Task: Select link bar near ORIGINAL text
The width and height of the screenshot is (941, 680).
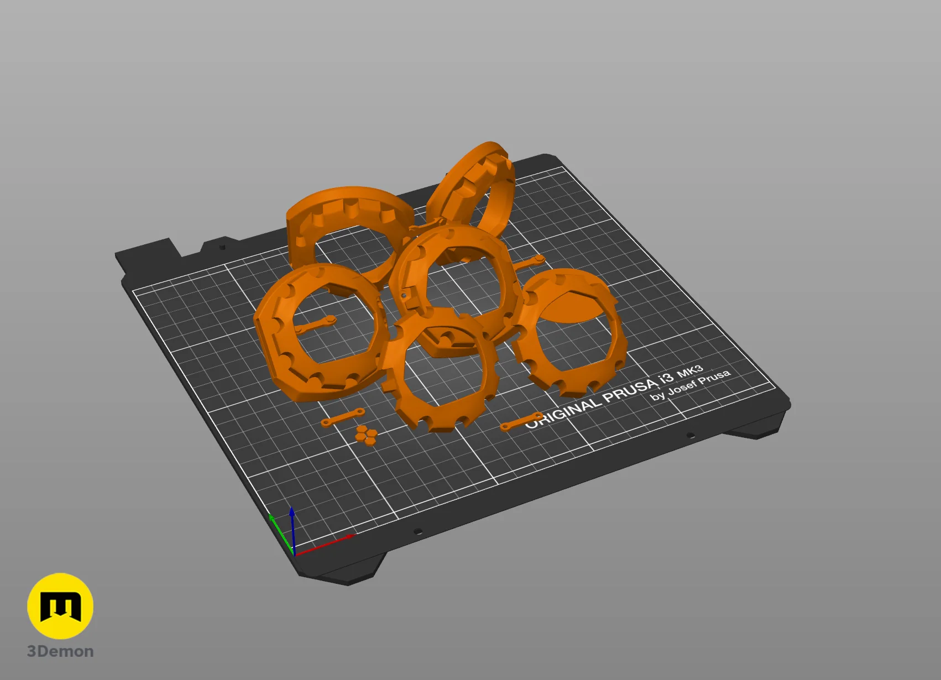Action: (x=521, y=421)
